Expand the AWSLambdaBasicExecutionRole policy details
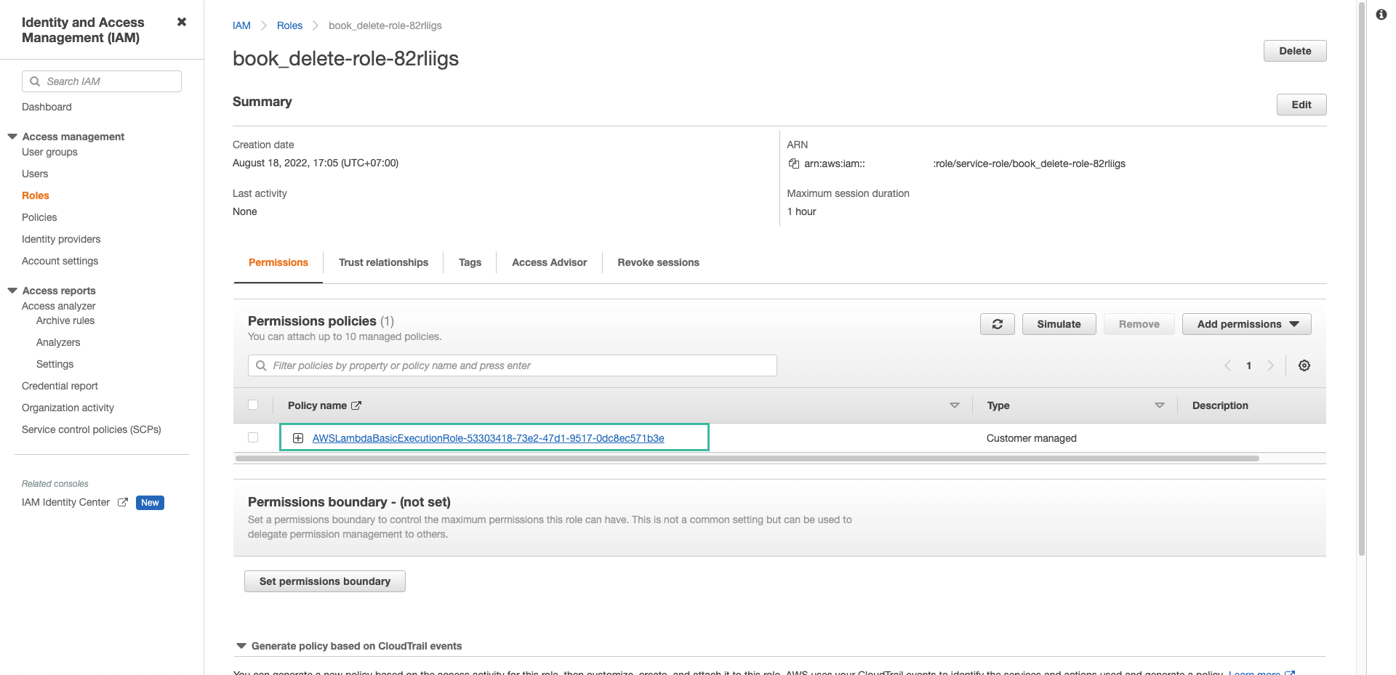This screenshot has height=675, width=1396. [297, 437]
